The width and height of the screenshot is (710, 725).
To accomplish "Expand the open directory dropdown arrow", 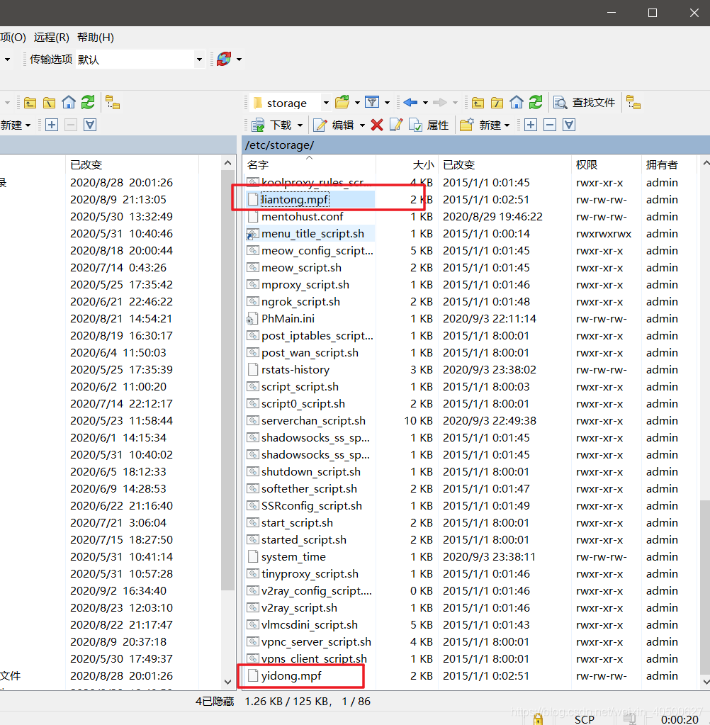I will click(x=357, y=103).
